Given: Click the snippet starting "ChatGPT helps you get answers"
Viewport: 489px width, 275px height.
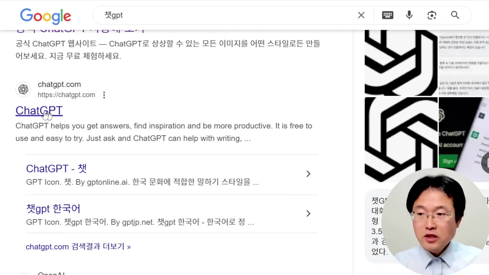Looking at the screenshot, I should 164,132.
